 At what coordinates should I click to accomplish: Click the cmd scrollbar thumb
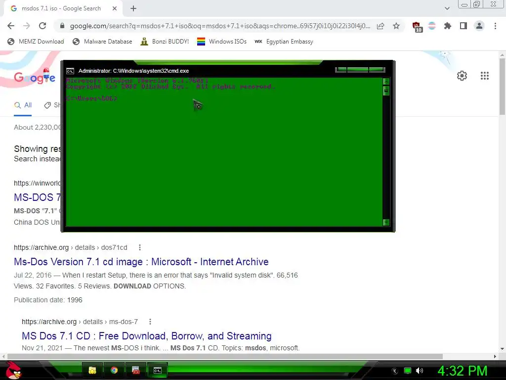click(x=386, y=91)
